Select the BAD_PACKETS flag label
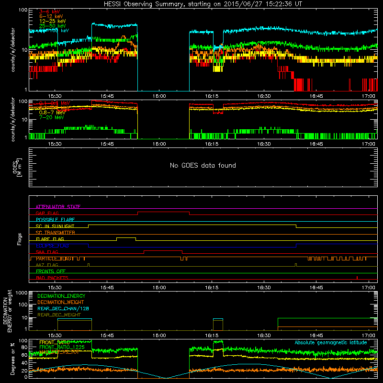 click(x=52, y=278)
